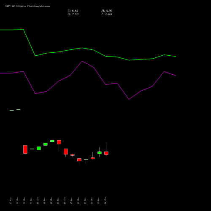Click the red candlestick for 22 Dec

point(93,158)
